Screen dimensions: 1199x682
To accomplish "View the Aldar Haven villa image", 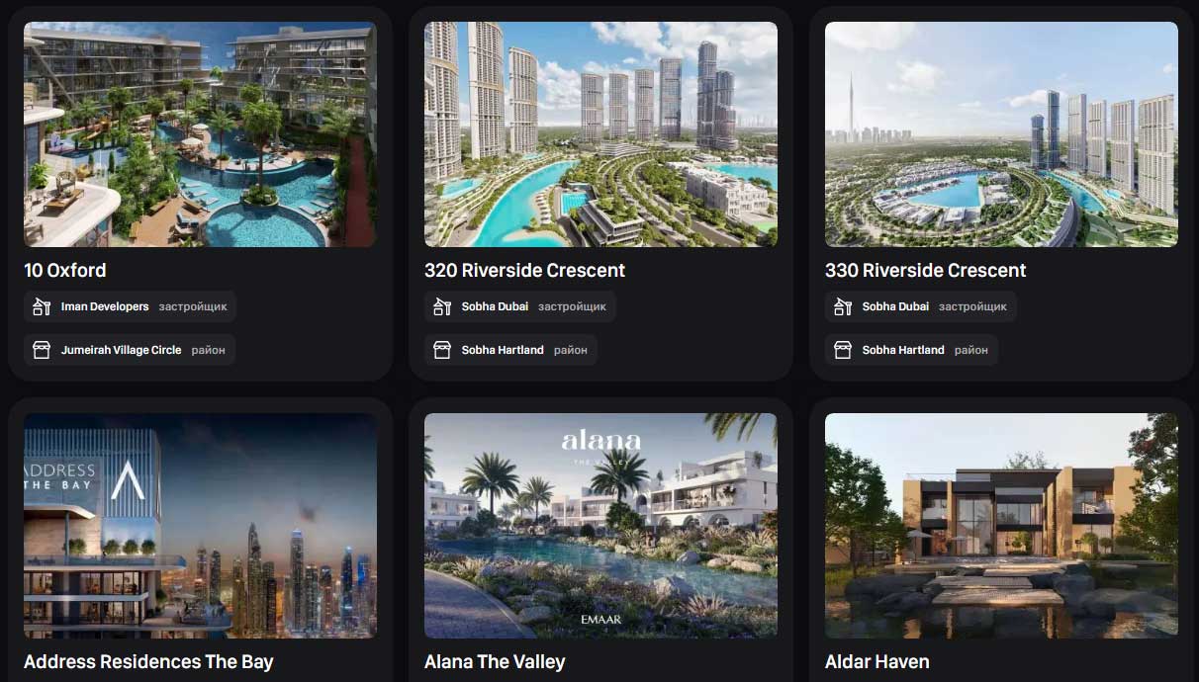I will pyautogui.click(x=1001, y=526).
